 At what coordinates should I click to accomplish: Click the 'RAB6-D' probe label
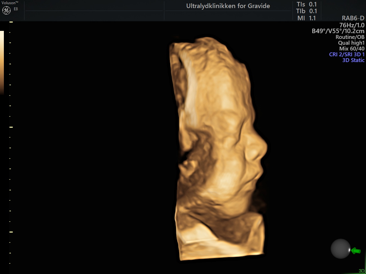pos(353,18)
